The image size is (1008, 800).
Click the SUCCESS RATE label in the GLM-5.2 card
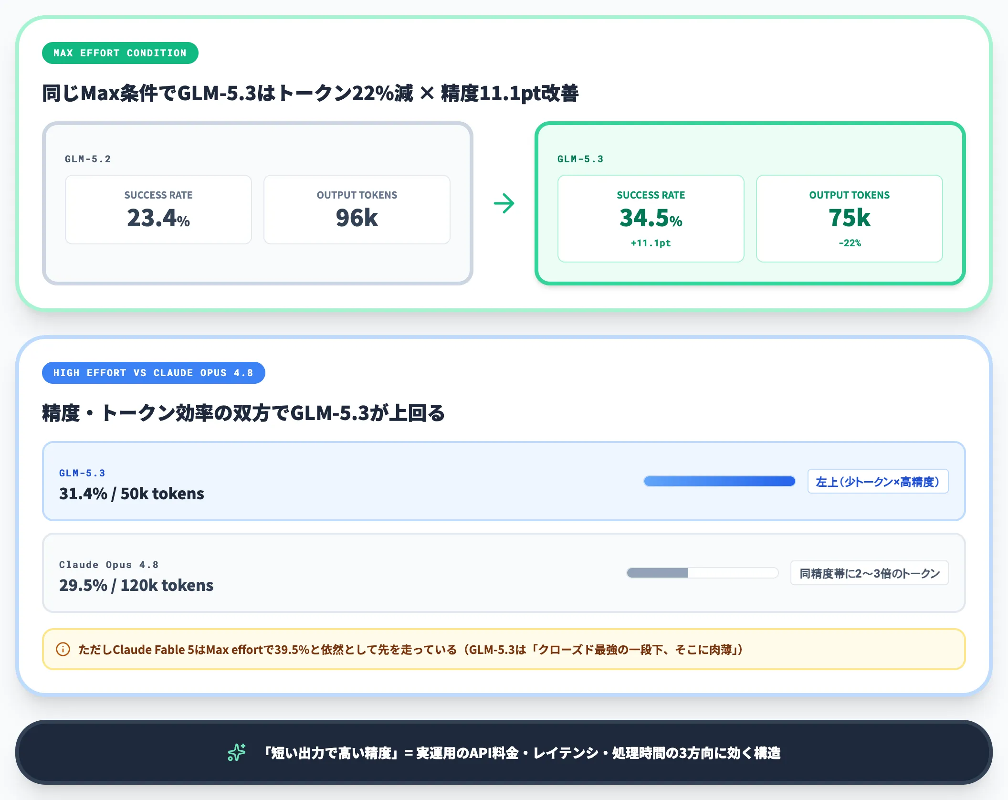click(x=158, y=195)
